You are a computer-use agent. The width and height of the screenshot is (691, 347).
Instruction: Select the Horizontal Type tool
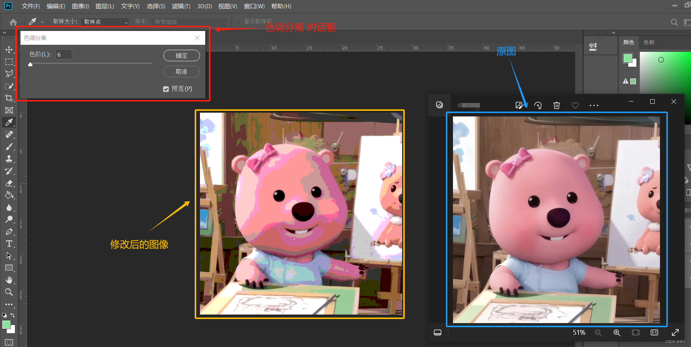(x=9, y=244)
